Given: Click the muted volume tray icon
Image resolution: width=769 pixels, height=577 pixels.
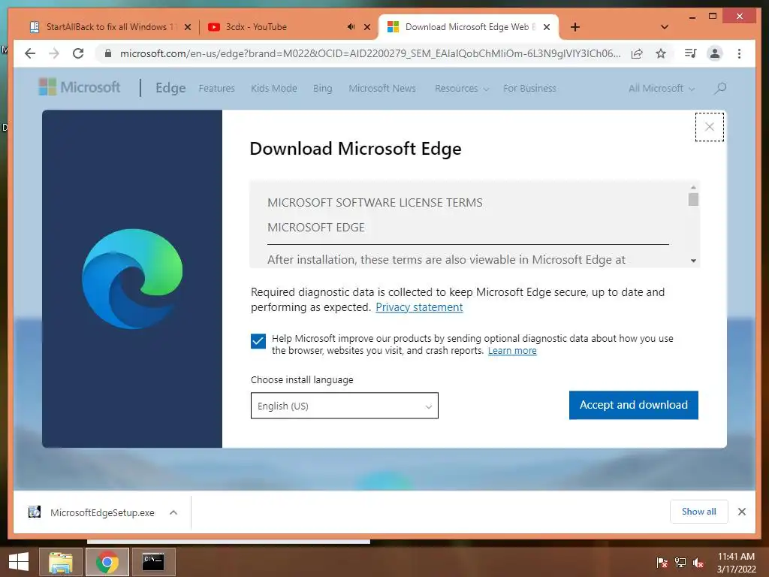Looking at the screenshot, I should tap(698, 562).
